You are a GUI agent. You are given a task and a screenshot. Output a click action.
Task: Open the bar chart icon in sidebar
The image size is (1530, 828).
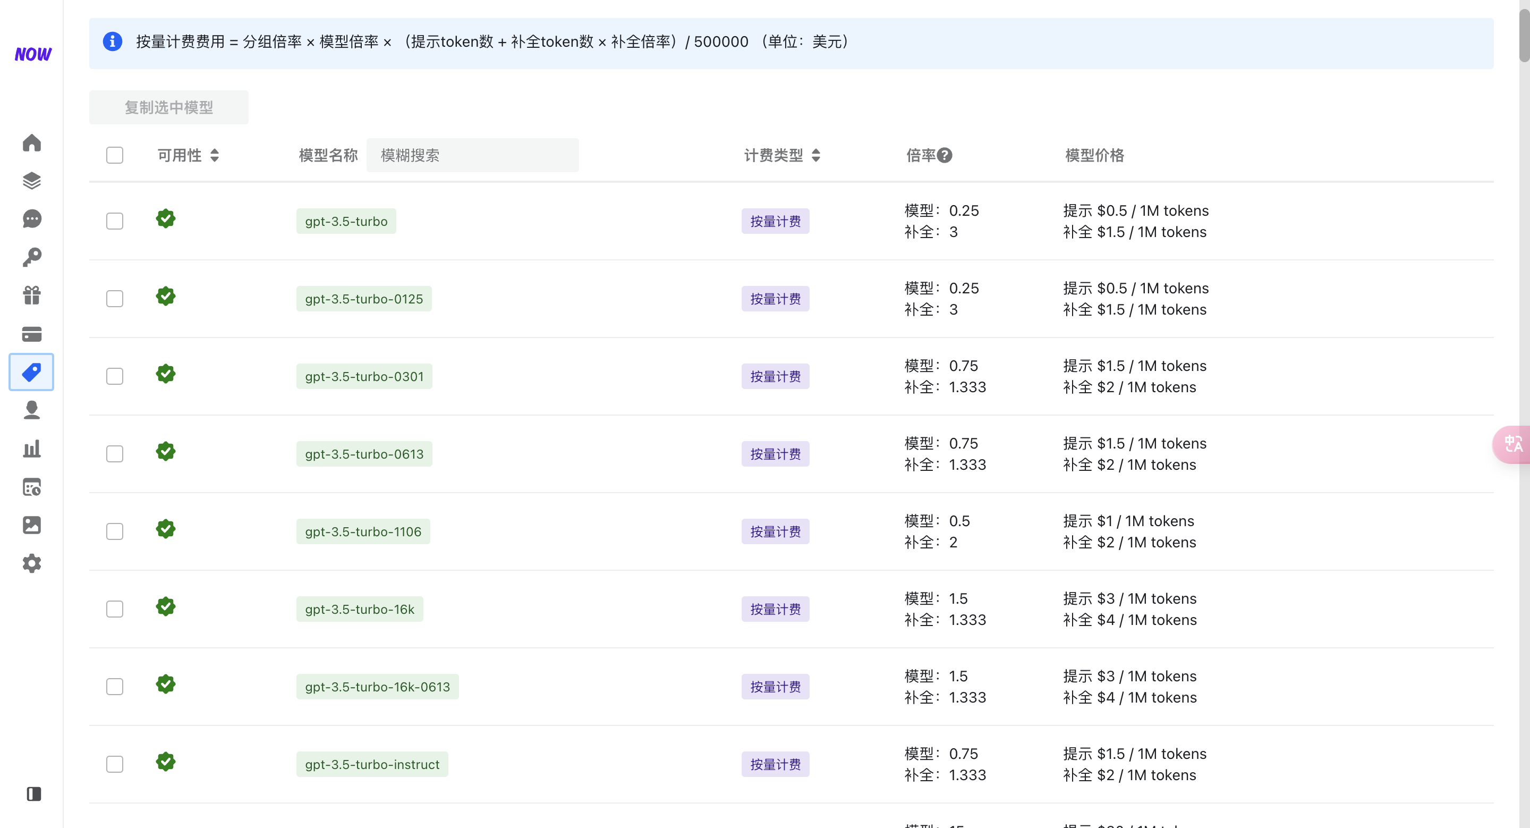point(31,449)
